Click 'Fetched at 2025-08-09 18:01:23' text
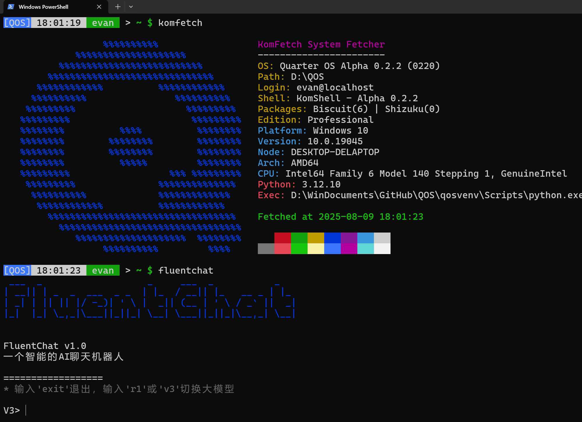This screenshot has width=582, height=422. (x=340, y=217)
